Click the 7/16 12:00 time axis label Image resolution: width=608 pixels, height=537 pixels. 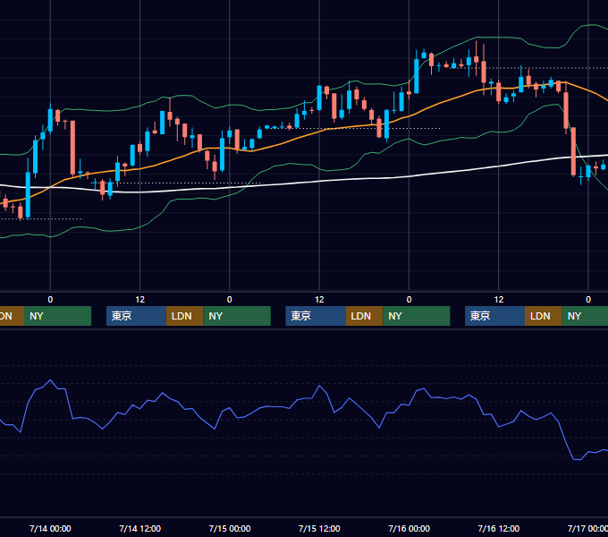pos(499,528)
